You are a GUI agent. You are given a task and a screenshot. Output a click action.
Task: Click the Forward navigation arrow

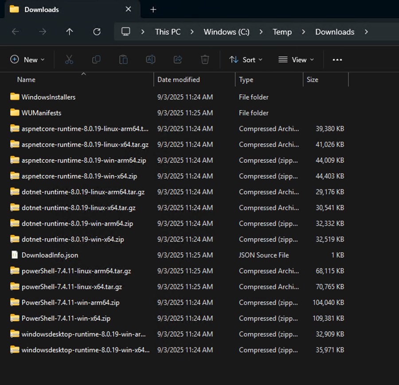point(43,32)
